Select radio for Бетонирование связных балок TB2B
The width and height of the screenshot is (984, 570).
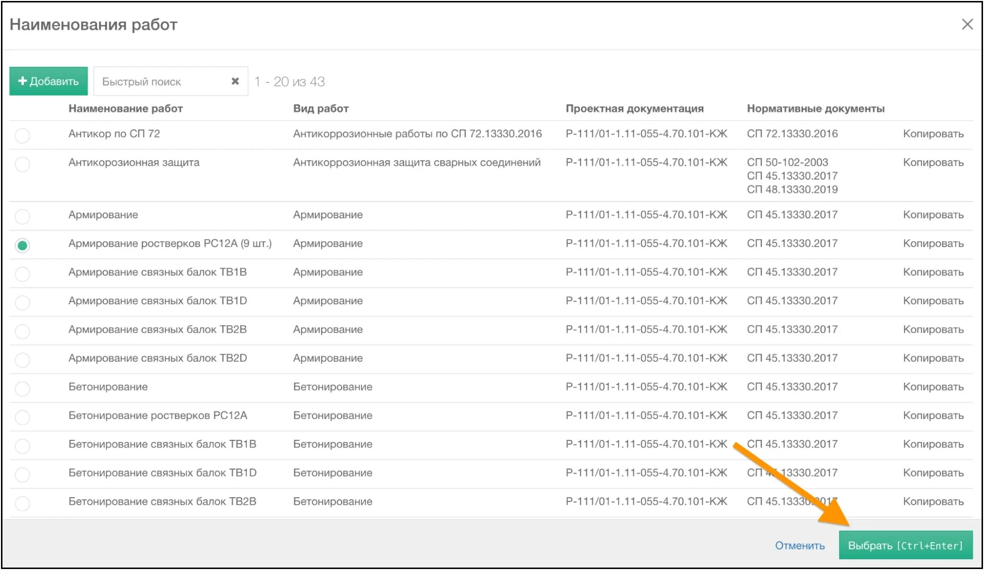(23, 503)
